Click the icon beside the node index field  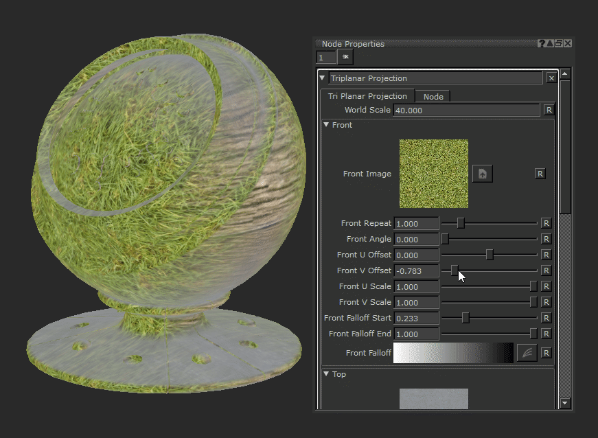tap(344, 57)
